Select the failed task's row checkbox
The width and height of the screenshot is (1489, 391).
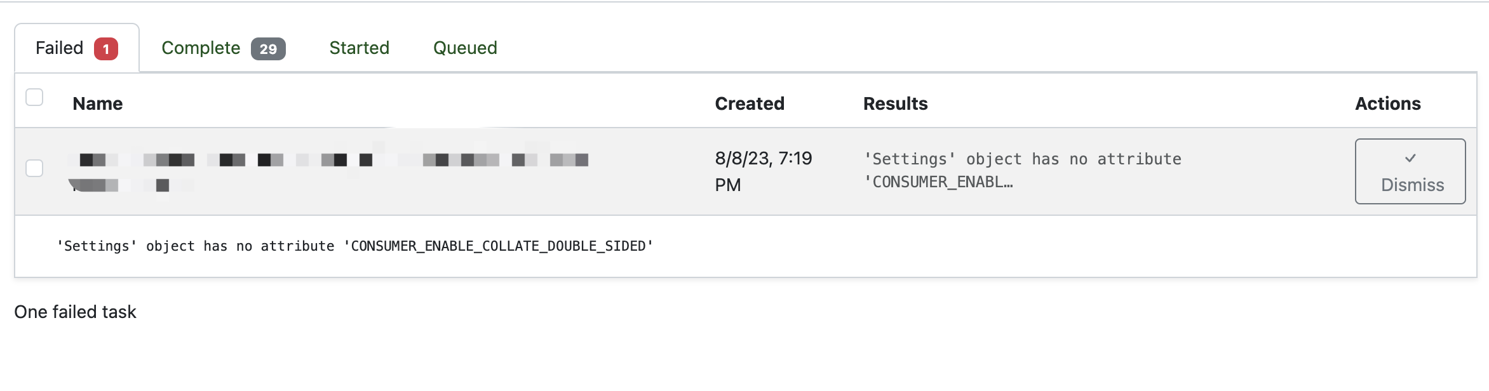(33, 168)
